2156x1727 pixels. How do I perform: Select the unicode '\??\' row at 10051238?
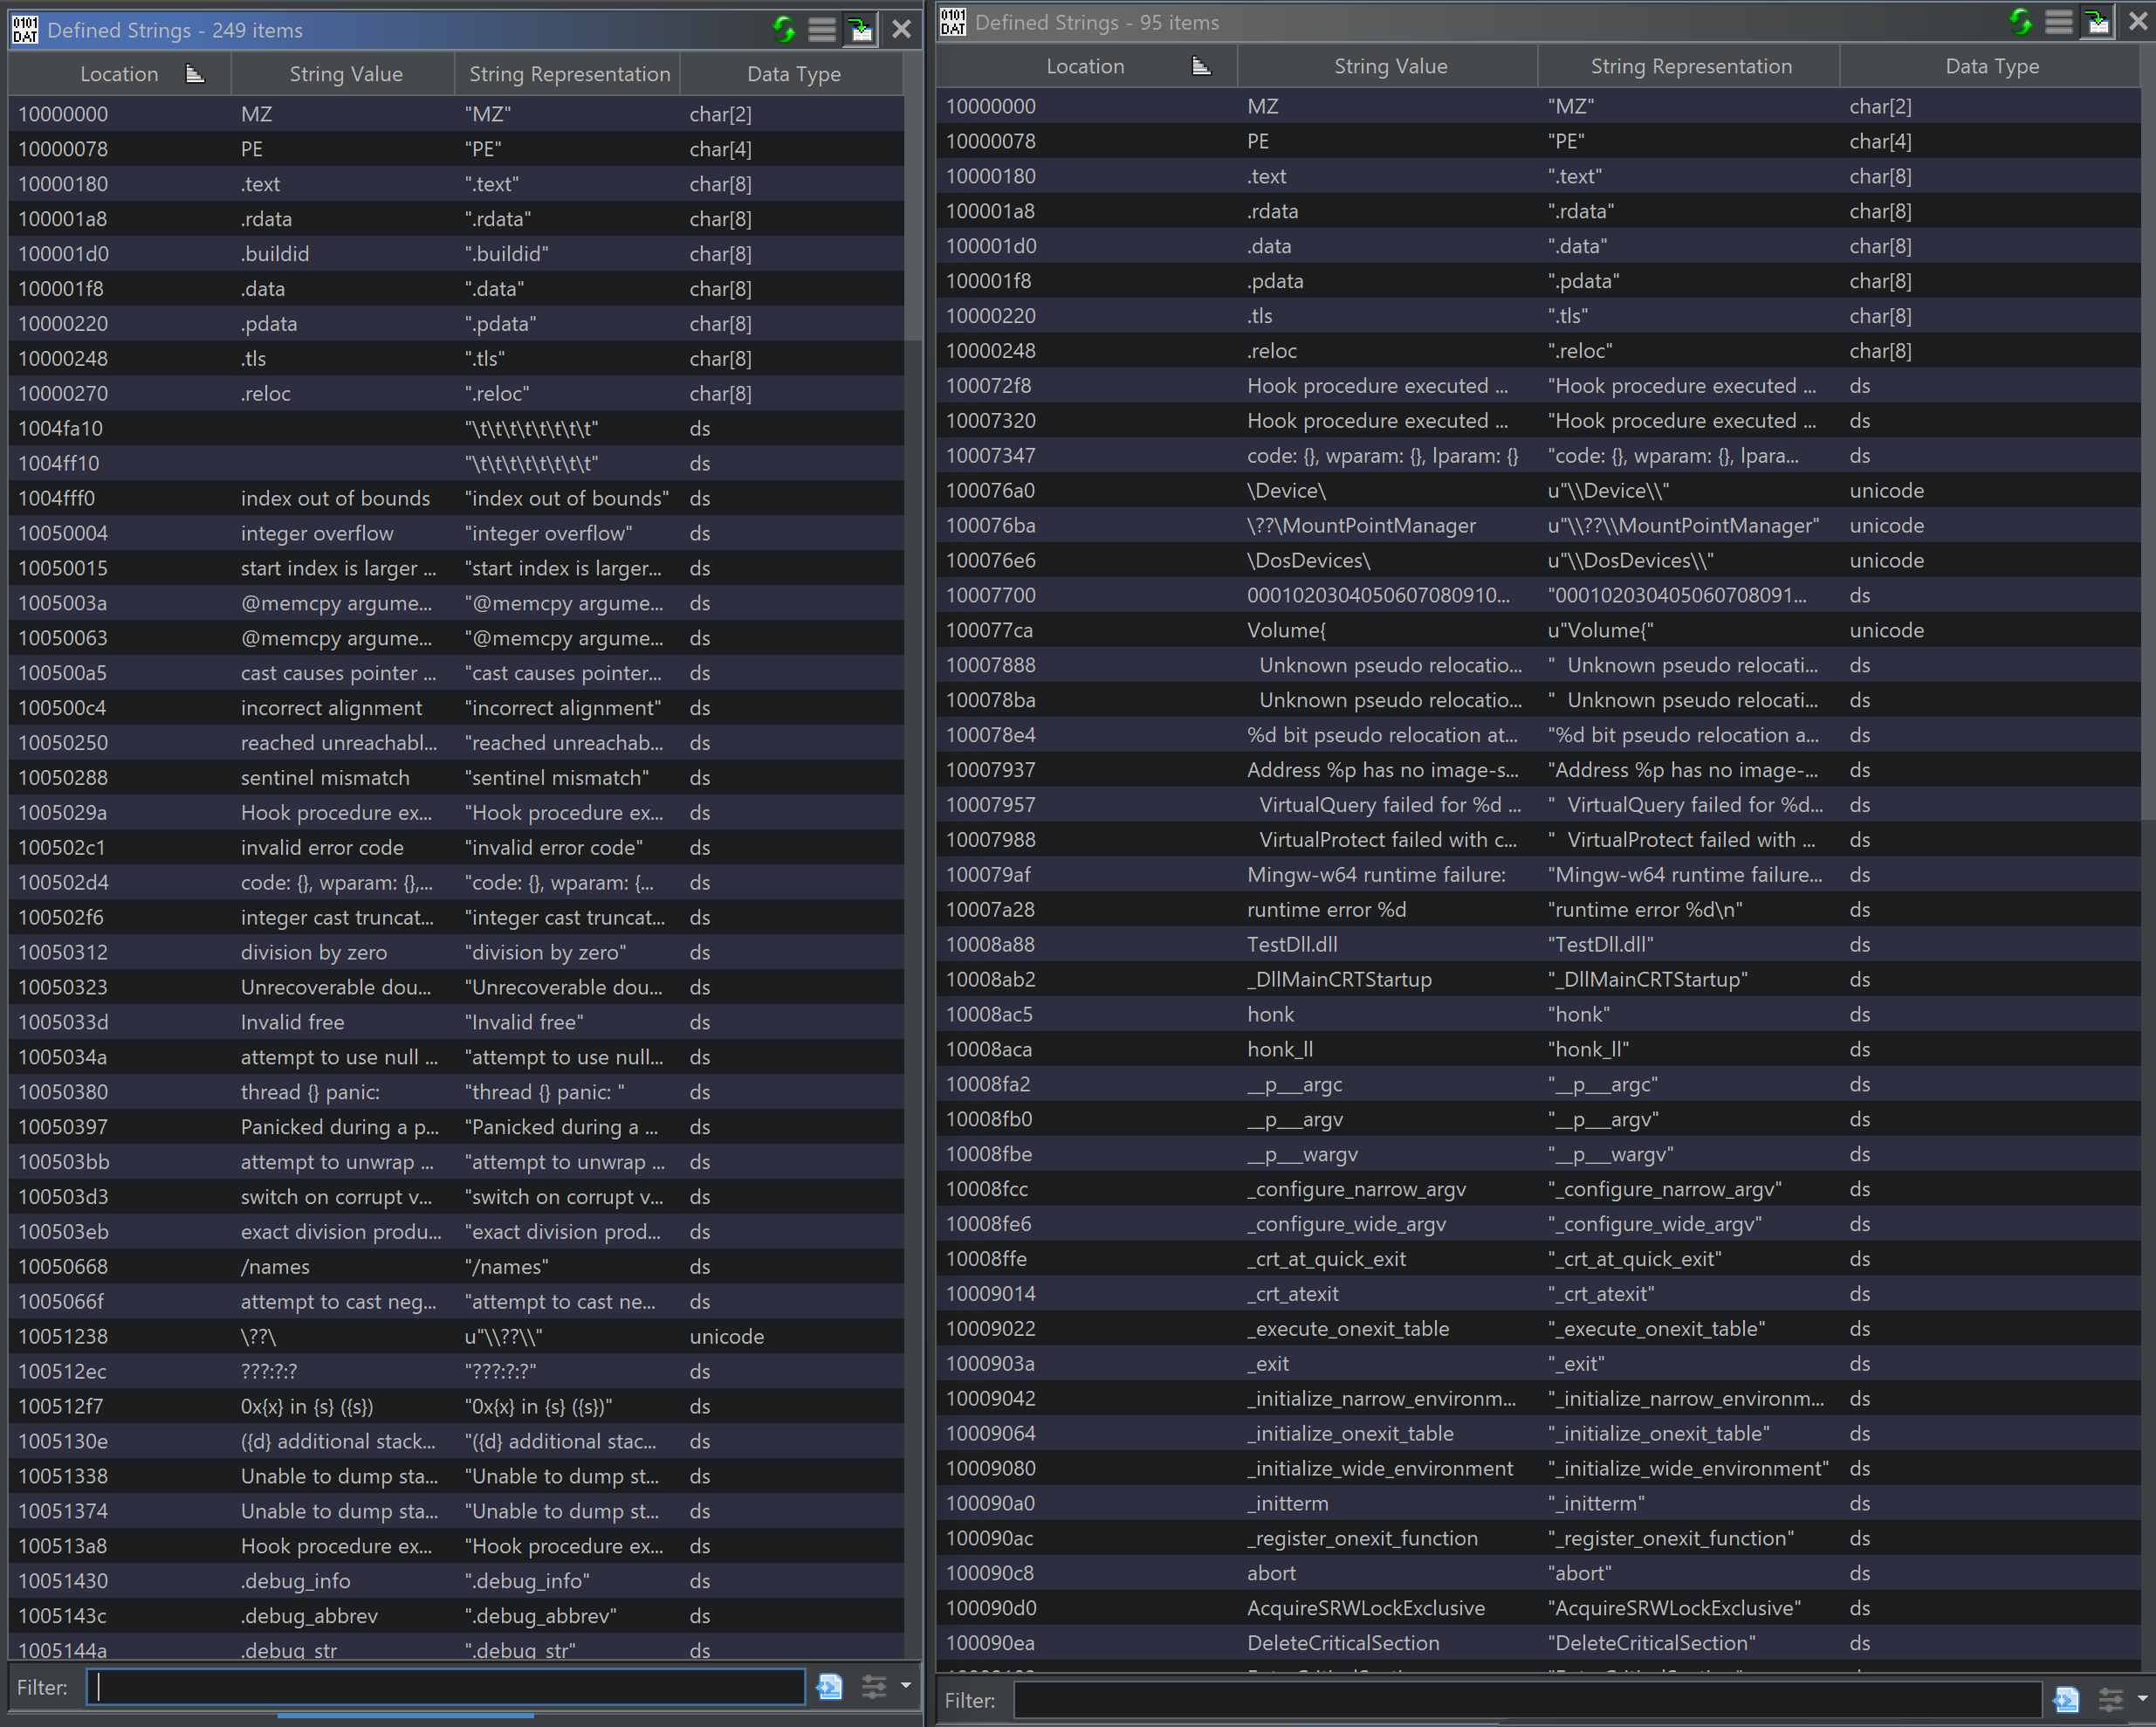tap(457, 1337)
